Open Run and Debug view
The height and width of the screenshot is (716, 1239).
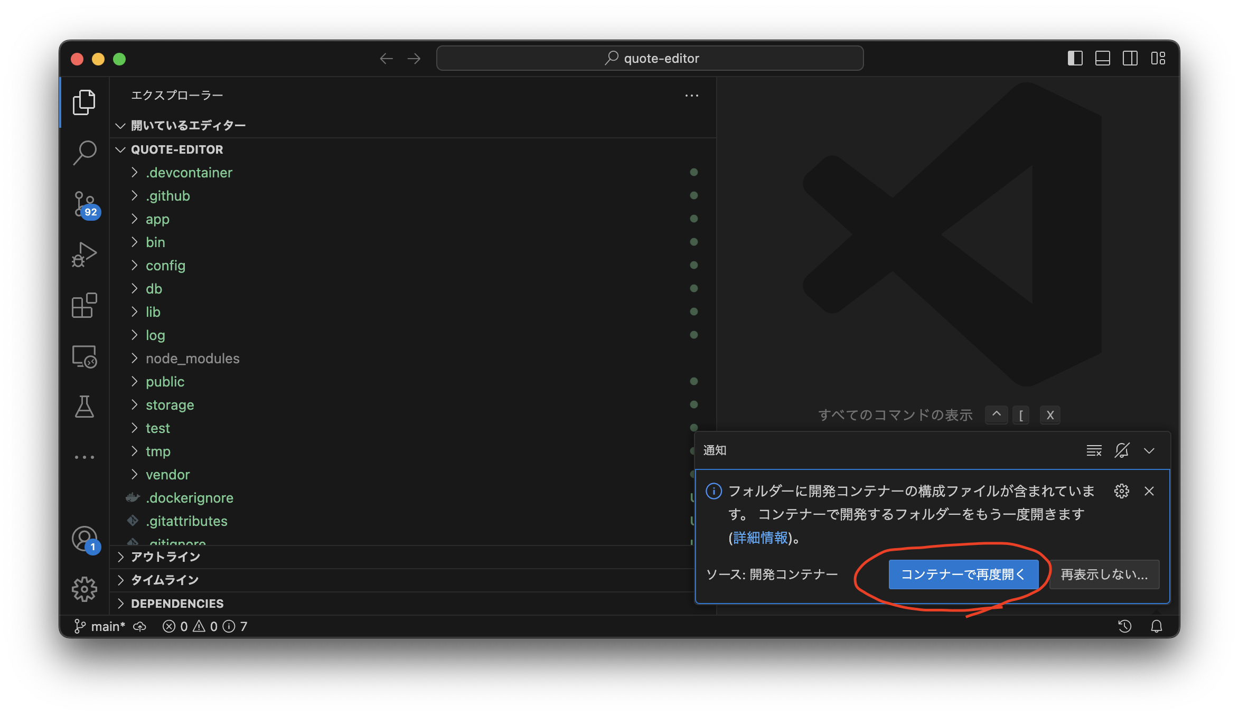(x=84, y=255)
